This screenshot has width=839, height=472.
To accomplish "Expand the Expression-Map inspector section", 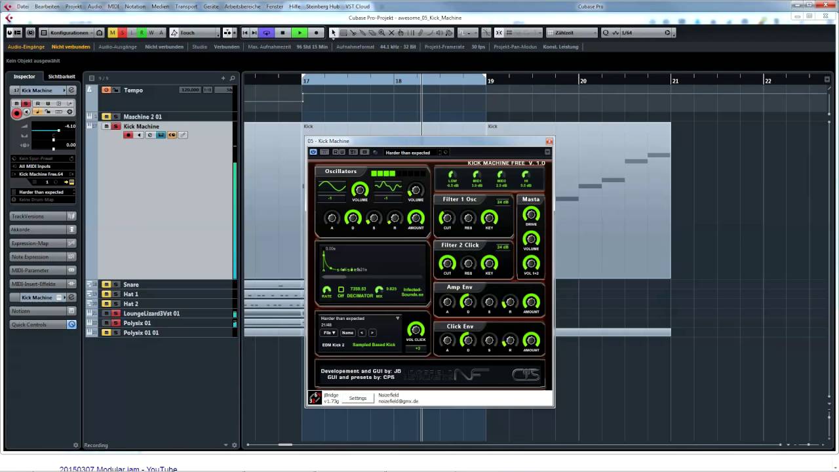I will [43, 243].
